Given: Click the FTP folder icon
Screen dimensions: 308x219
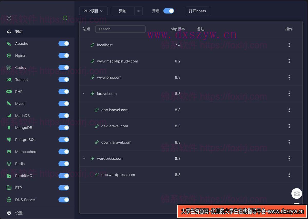Looking at the screenshot, I should click(x=9, y=188).
